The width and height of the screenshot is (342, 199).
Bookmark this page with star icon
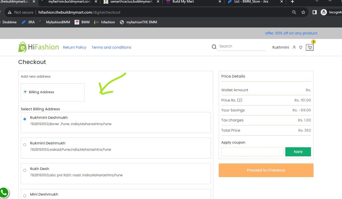[x=303, y=12]
